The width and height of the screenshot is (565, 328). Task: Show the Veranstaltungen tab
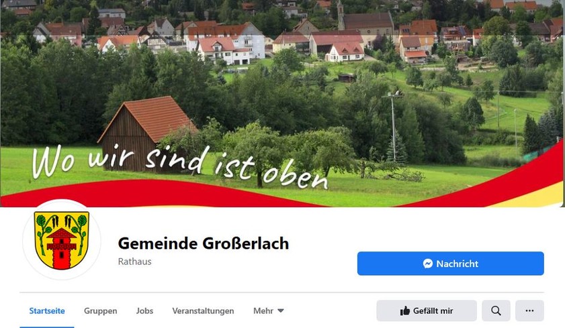coord(203,311)
